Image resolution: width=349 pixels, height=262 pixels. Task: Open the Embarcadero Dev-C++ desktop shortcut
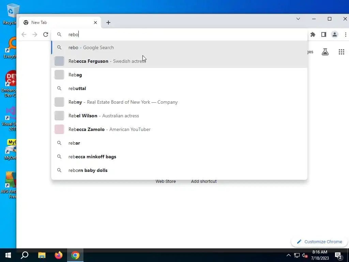(9, 84)
